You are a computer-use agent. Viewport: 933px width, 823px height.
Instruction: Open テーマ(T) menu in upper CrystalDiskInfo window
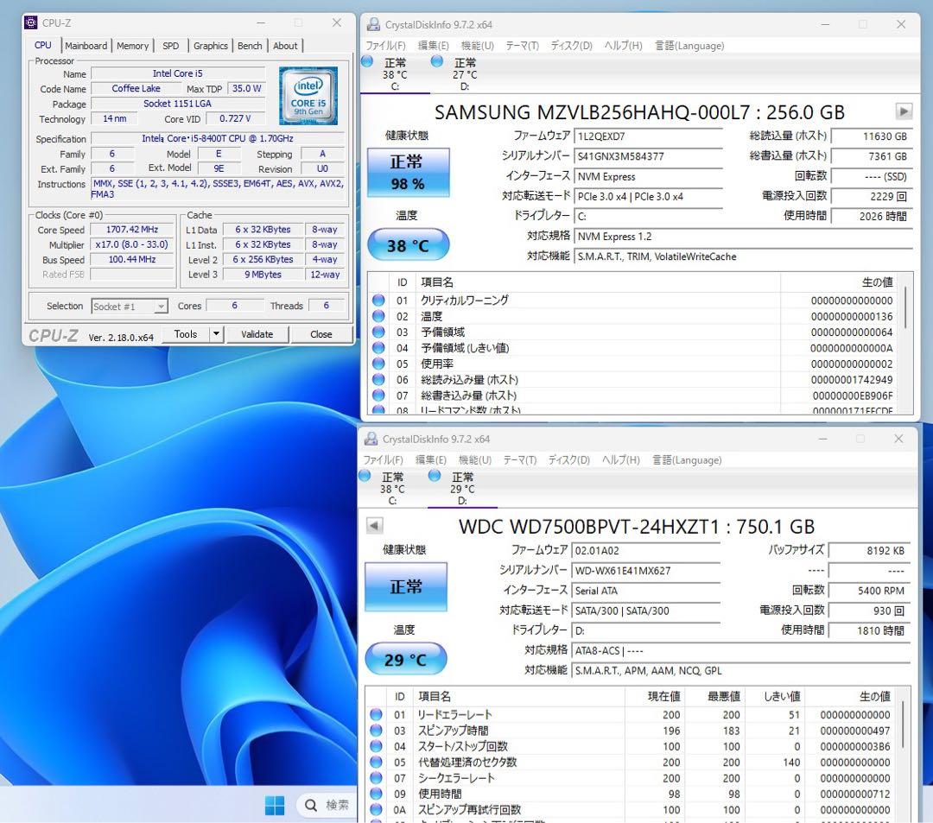pos(522,46)
